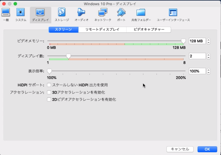This screenshot has width=221, height=155.
Task: Click the OK button
Action: tap(207, 149)
